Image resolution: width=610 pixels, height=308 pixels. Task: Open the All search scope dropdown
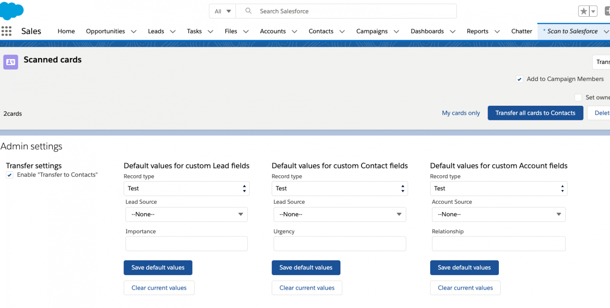click(x=222, y=11)
